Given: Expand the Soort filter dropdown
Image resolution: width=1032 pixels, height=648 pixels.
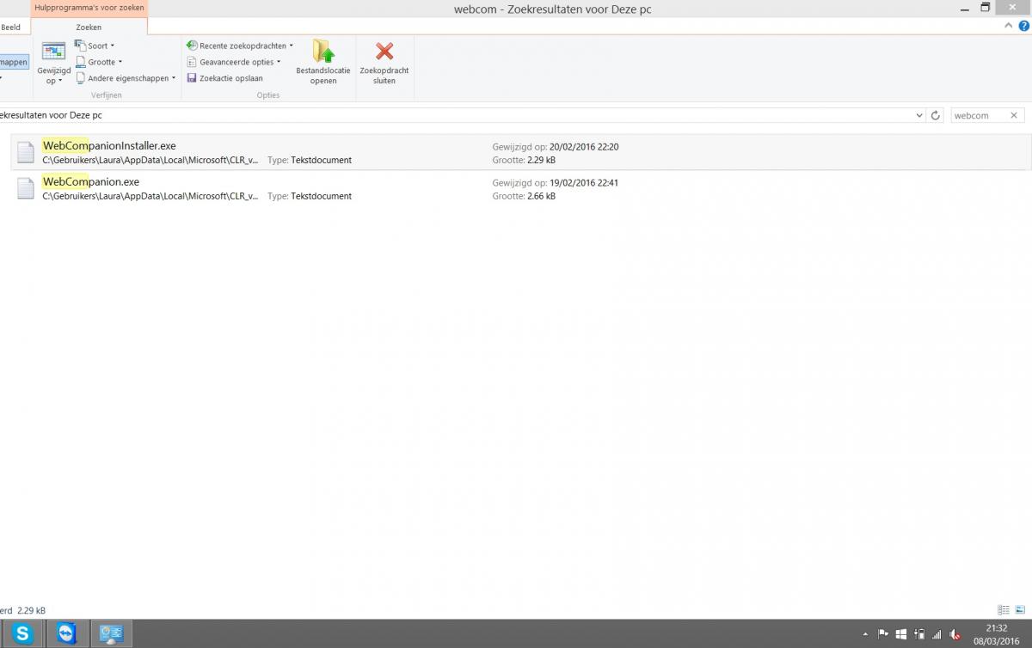Looking at the screenshot, I should click(95, 46).
